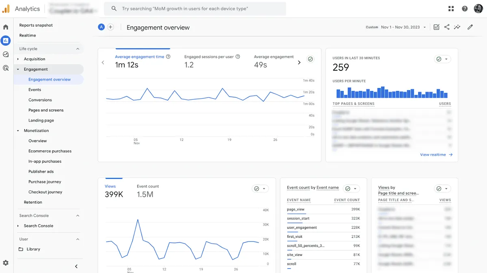This screenshot has width=487, height=273.
Task: Open Reports snapshot in sidebar
Action: pos(36,25)
